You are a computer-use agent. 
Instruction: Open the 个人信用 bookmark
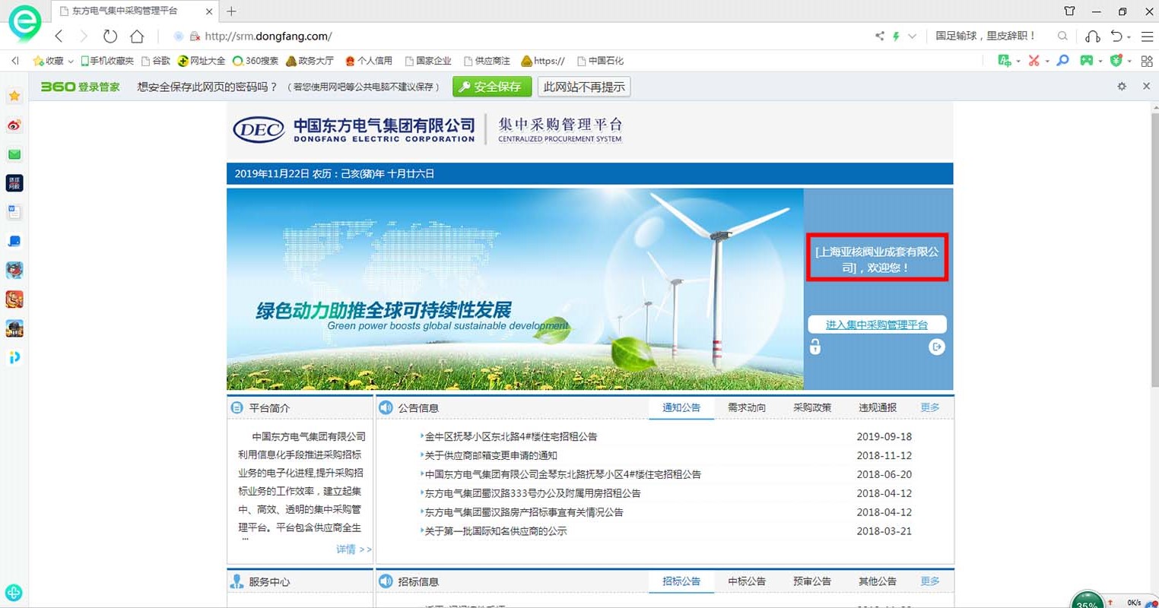pos(369,60)
